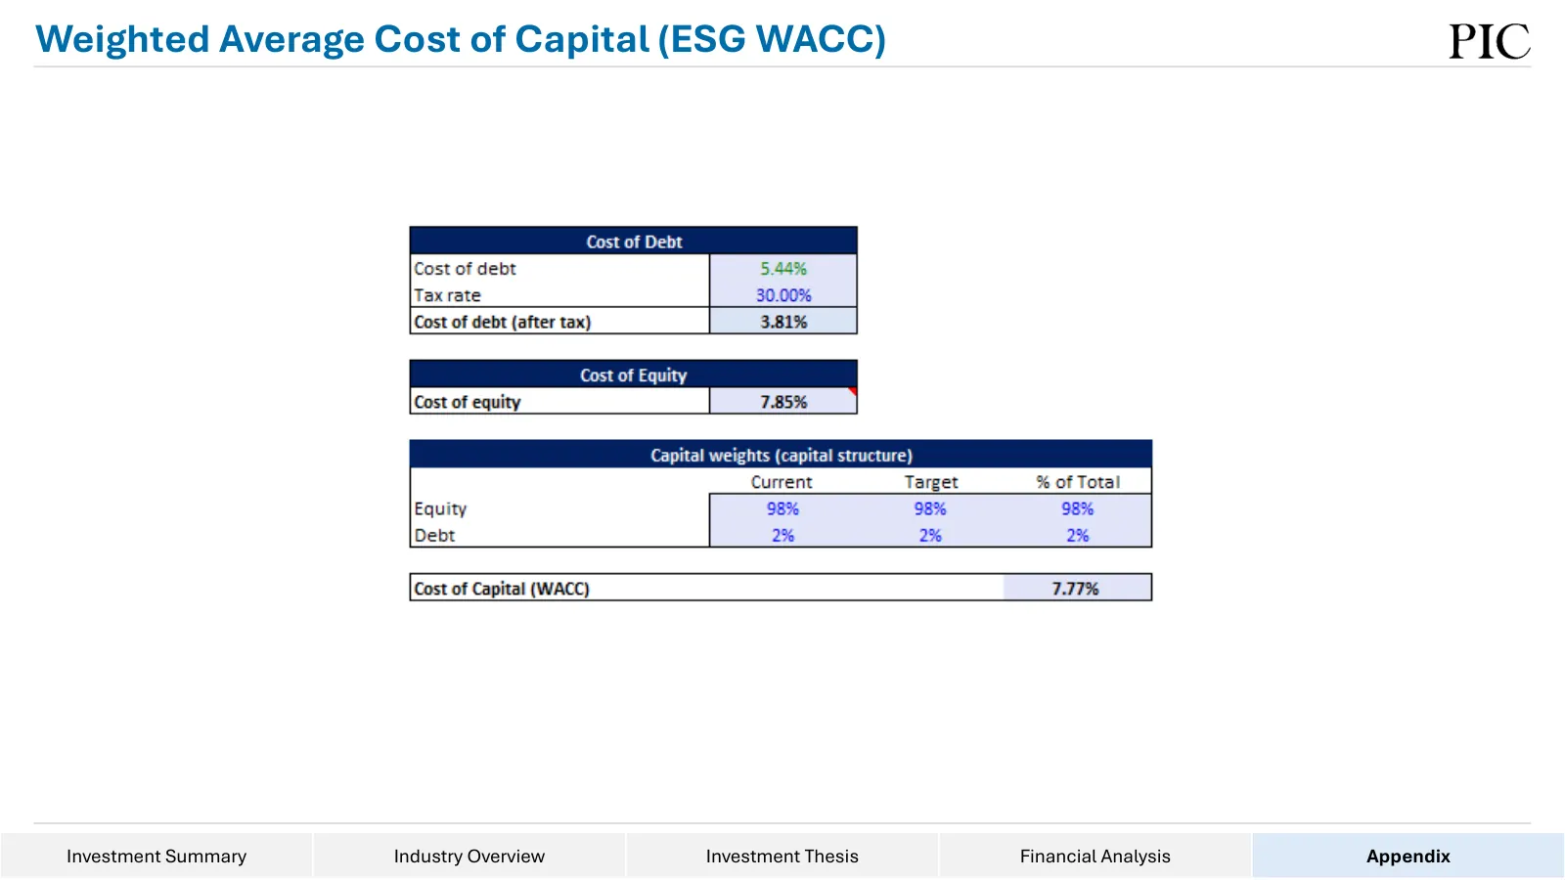
Task: Select the 7.85% cost of equity cell
Action: tap(783, 402)
